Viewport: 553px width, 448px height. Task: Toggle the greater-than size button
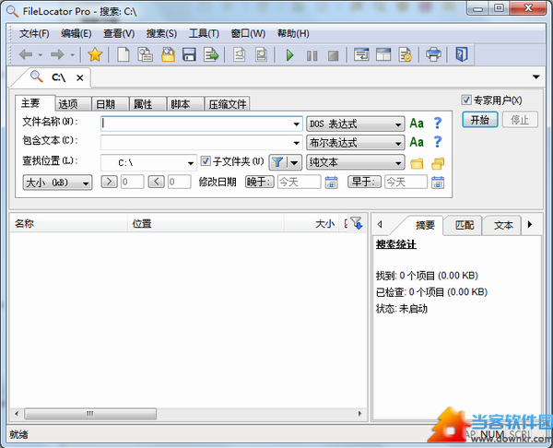point(110,182)
